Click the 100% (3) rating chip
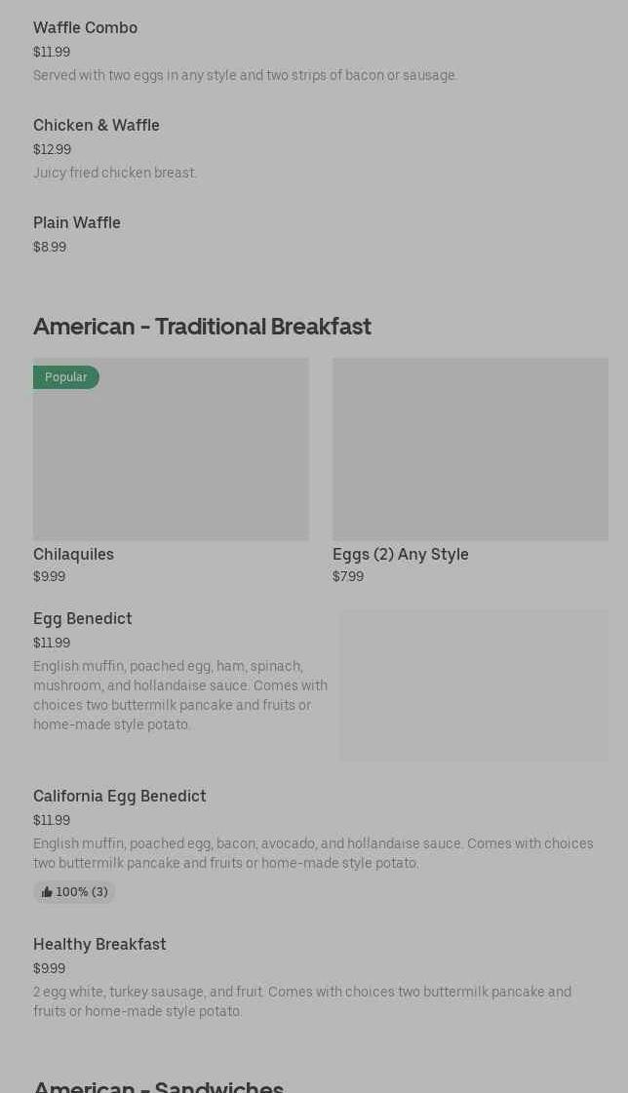The image size is (628, 1093). click(75, 892)
